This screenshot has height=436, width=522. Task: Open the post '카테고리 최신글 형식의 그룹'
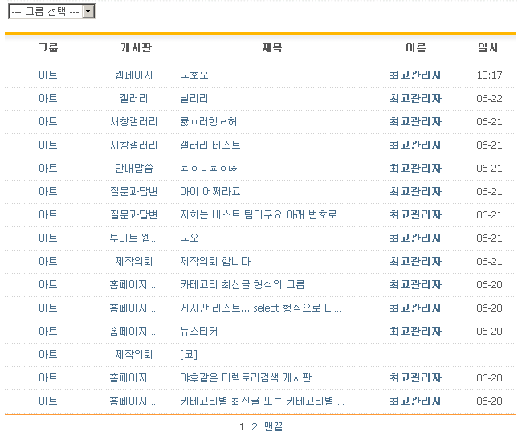click(x=243, y=284)
